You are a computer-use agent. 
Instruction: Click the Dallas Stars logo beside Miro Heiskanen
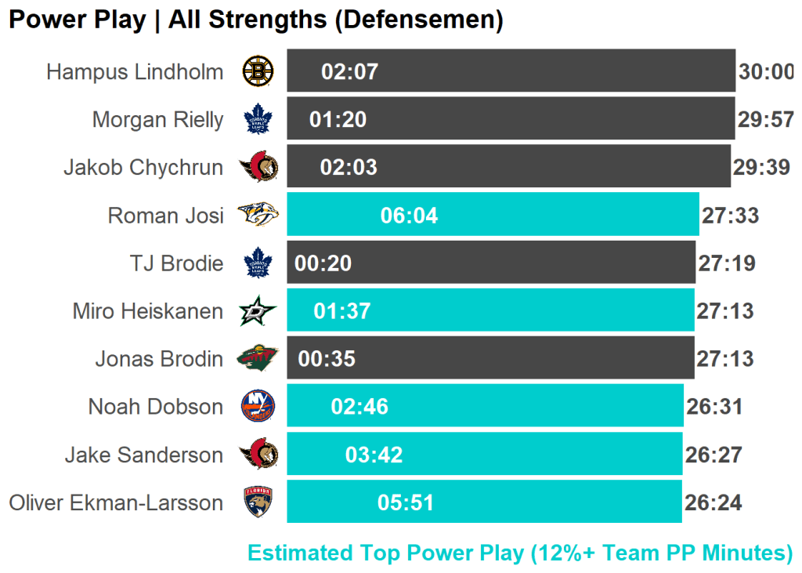coord(258,311)
